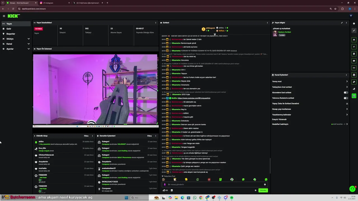Viewport: 358px width, 201px height.
Task: Toggle Yalnızca ifadelerle sohbet switch
Action: coord(346,98)
